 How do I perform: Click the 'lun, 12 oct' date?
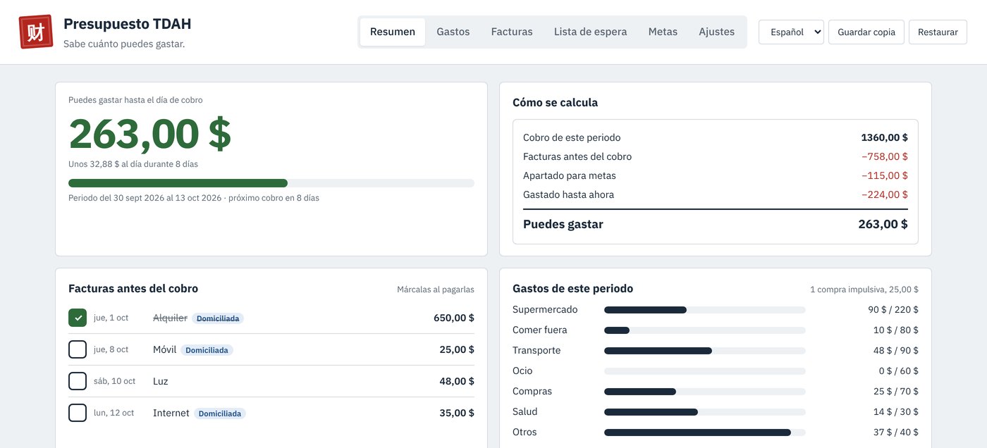[x=114, y=413]
